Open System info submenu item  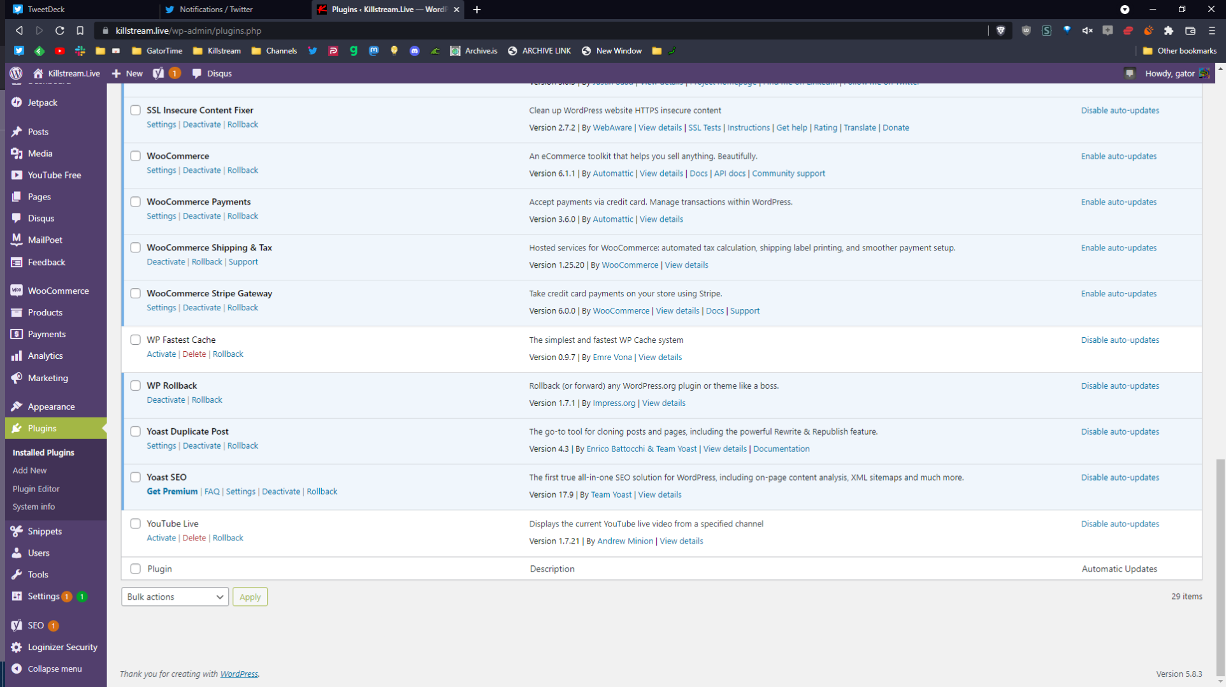pyautogui.click(x=33, y=507)
